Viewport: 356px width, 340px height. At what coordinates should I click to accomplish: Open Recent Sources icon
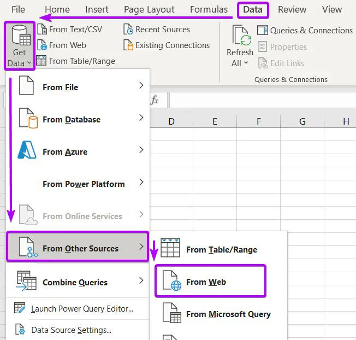(128, 30)
